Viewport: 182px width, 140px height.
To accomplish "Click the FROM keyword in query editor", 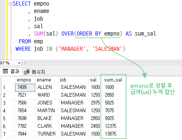I will click(25, 41).
